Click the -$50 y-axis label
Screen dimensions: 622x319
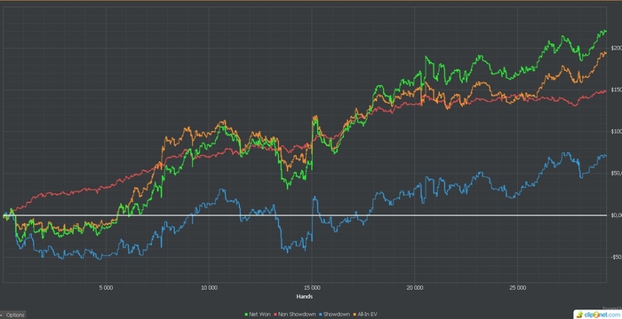616,257
